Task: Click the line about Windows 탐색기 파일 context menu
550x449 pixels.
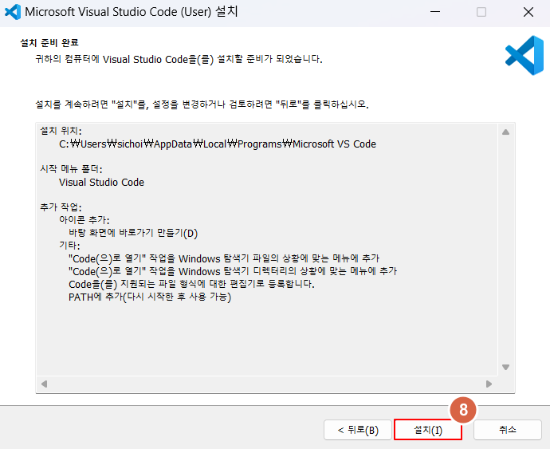Action: (x=224, y=258)
